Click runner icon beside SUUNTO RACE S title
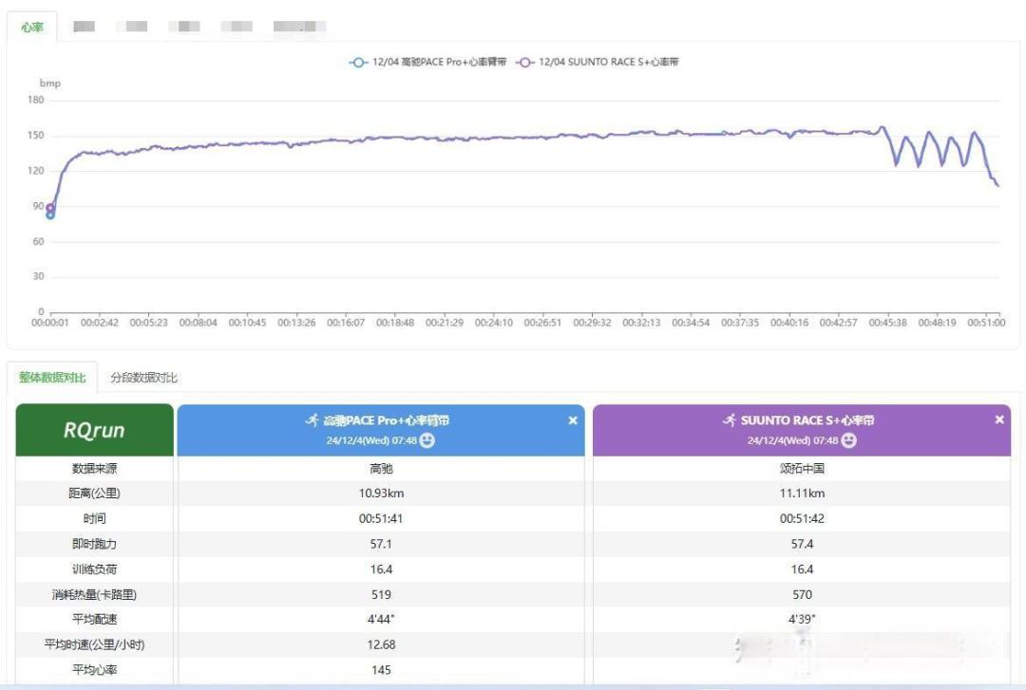 point(730,420)
